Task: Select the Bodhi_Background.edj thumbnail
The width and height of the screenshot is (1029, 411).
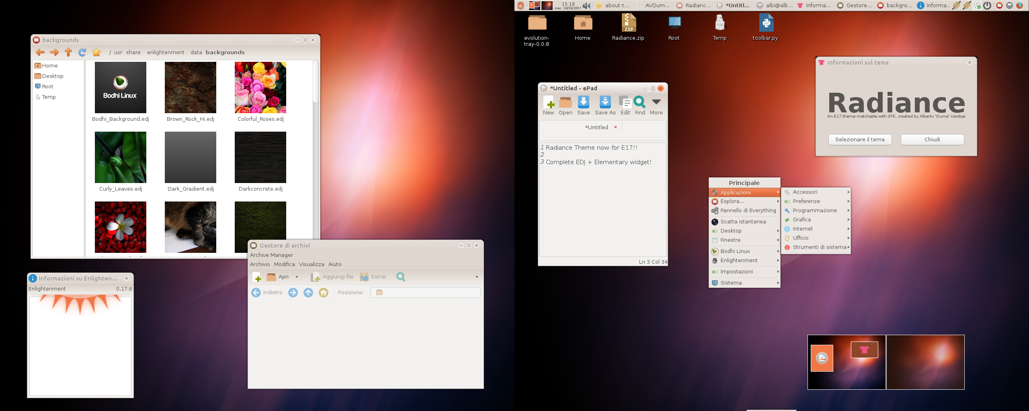Action: (x=121, y=87)
